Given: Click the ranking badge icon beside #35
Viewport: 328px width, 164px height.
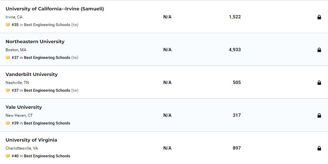Looking at the screenshot, I should pyautogui.click(x=8, y=25).
